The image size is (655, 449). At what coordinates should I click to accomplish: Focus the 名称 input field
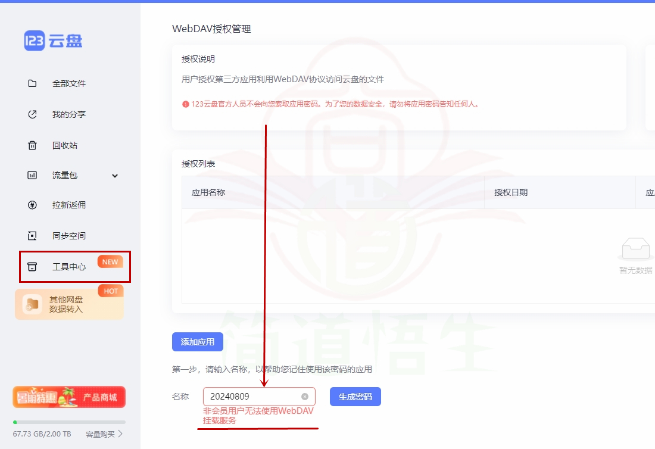259,397
